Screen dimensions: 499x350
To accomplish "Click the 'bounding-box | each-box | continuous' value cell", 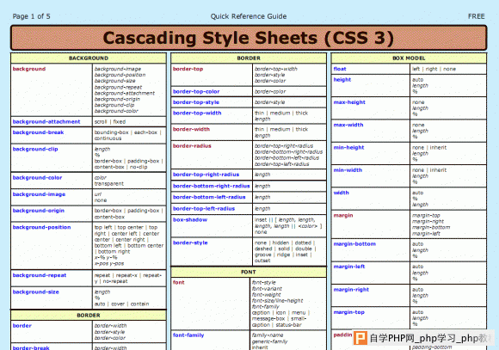I will pos(130,135).
